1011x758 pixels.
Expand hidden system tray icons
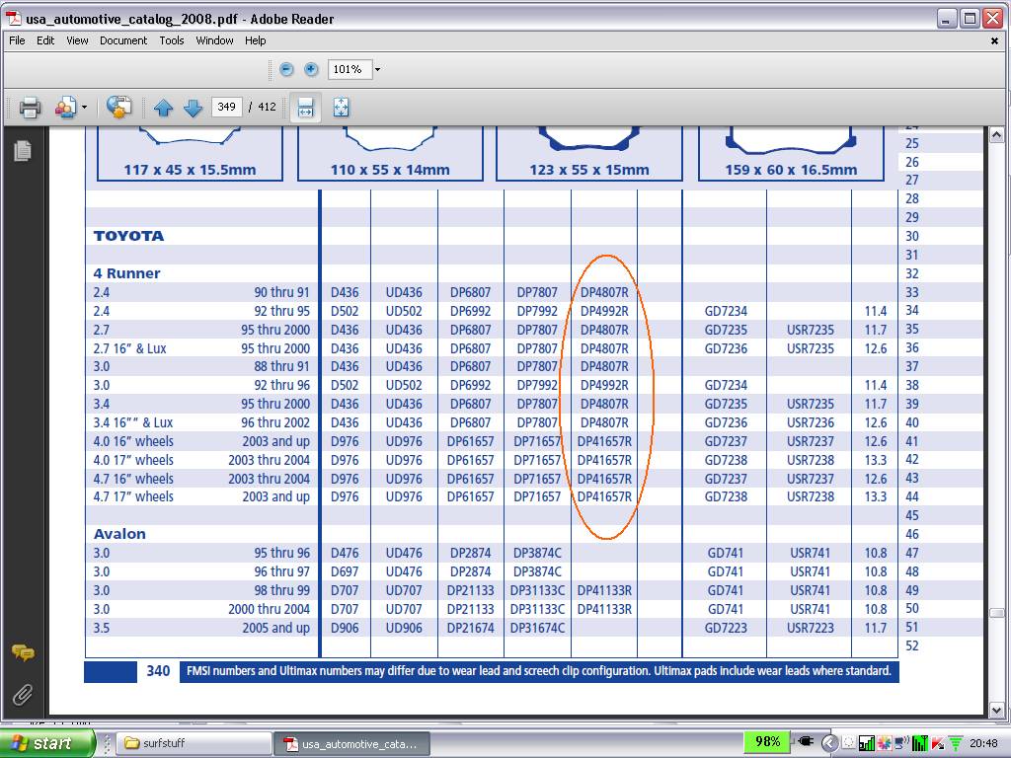pyautogui.click(x=829, y=743)
